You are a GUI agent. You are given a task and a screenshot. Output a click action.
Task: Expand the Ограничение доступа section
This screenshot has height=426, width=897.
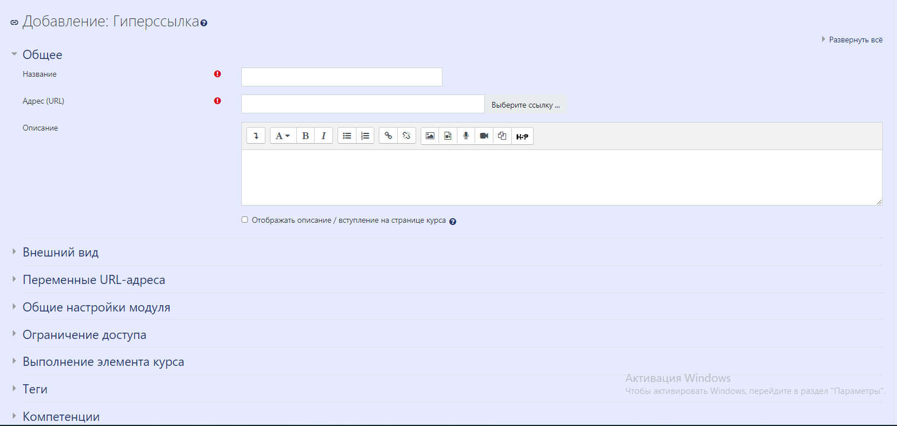(84, 335)
